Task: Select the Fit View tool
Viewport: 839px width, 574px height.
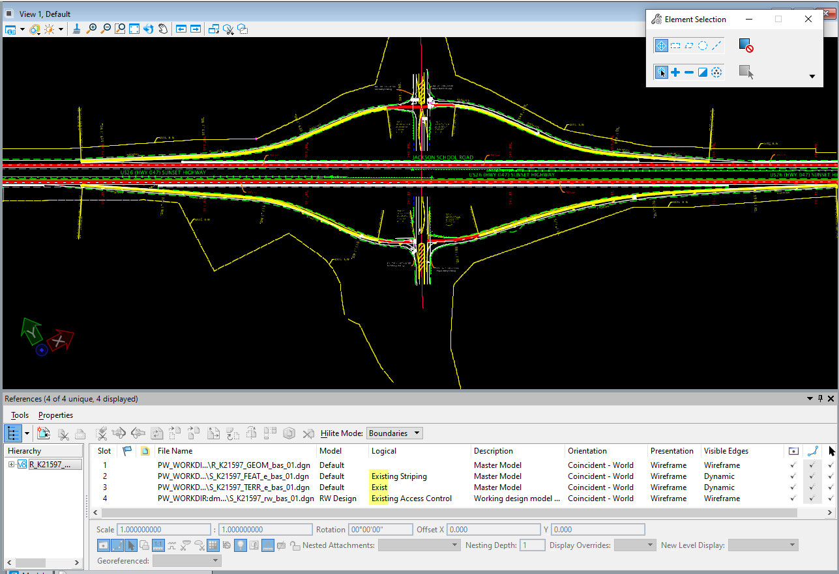Action: [x=134, y=29]
